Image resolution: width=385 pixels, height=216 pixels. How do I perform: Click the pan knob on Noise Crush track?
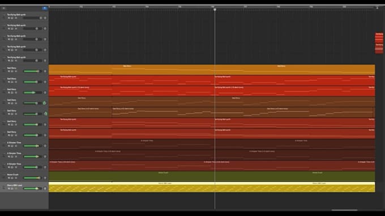(45, 178)
